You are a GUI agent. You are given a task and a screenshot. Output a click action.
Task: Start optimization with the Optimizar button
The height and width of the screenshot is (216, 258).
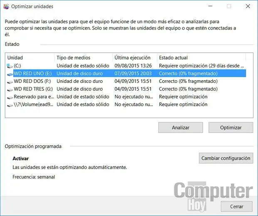(x=231, y=127)
